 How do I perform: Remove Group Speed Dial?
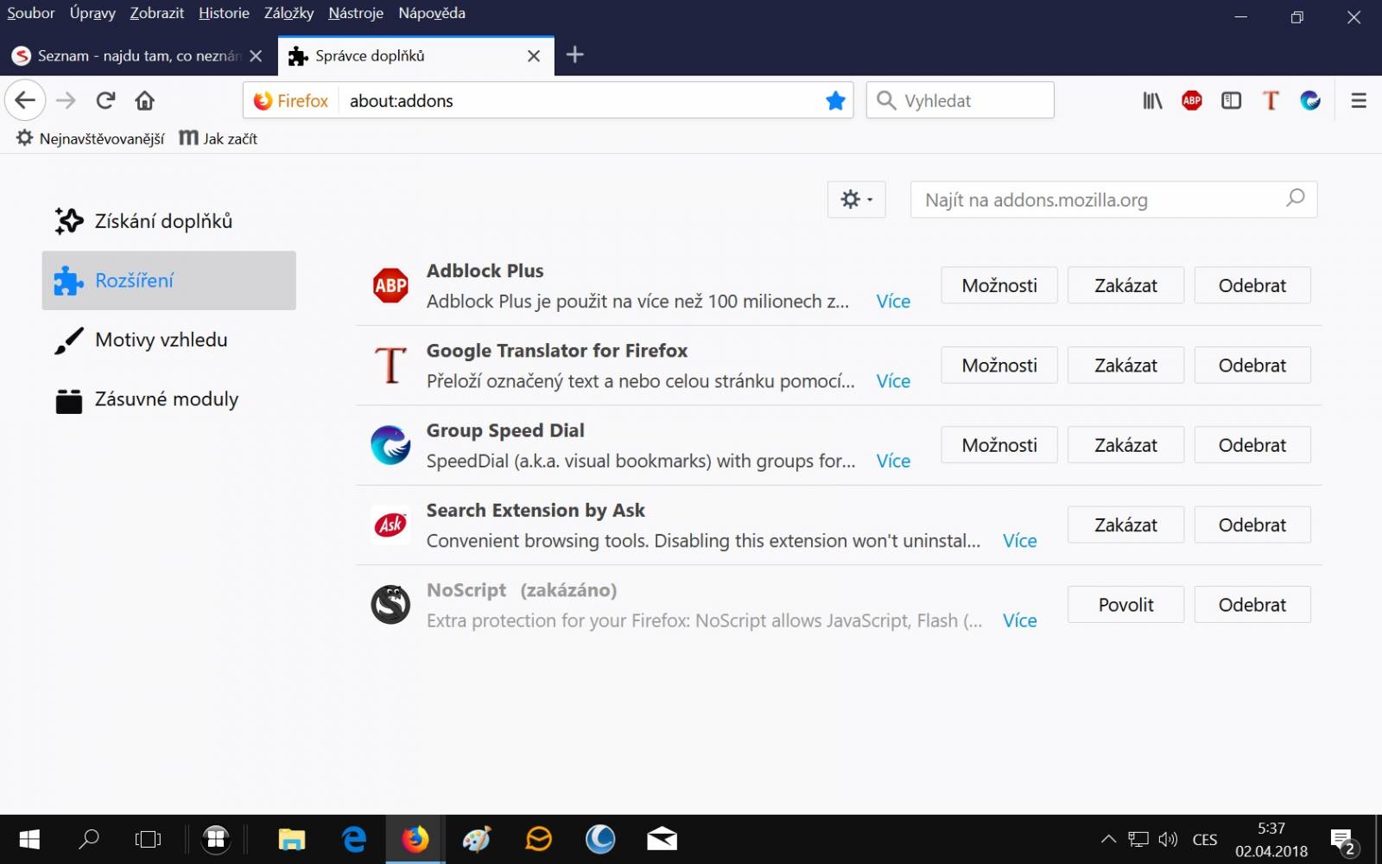tap(1252, 445)
